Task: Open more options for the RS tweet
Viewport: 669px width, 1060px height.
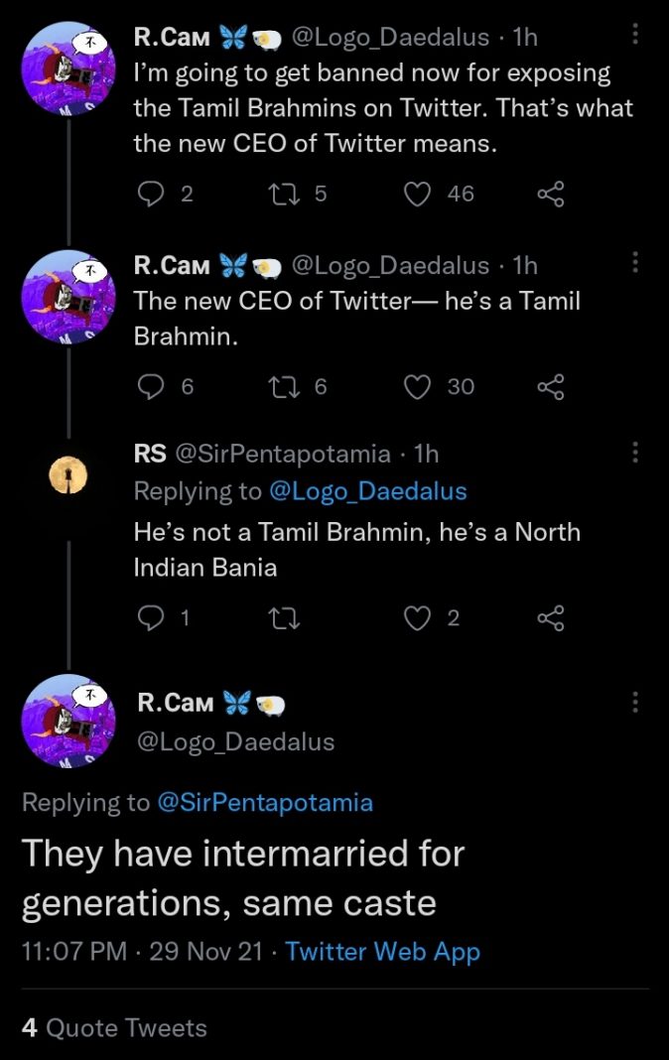Action: pos(635,454)
